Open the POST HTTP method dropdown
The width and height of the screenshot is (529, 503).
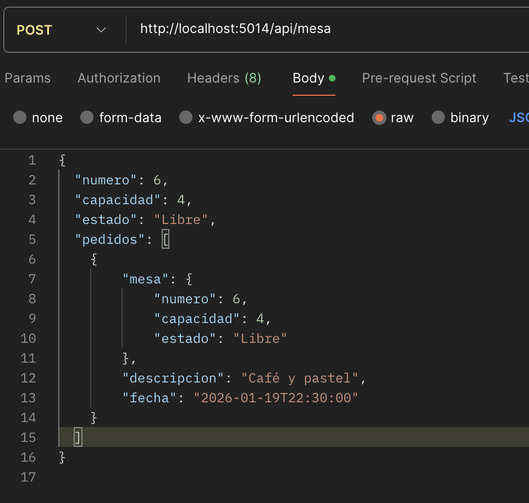60,30
